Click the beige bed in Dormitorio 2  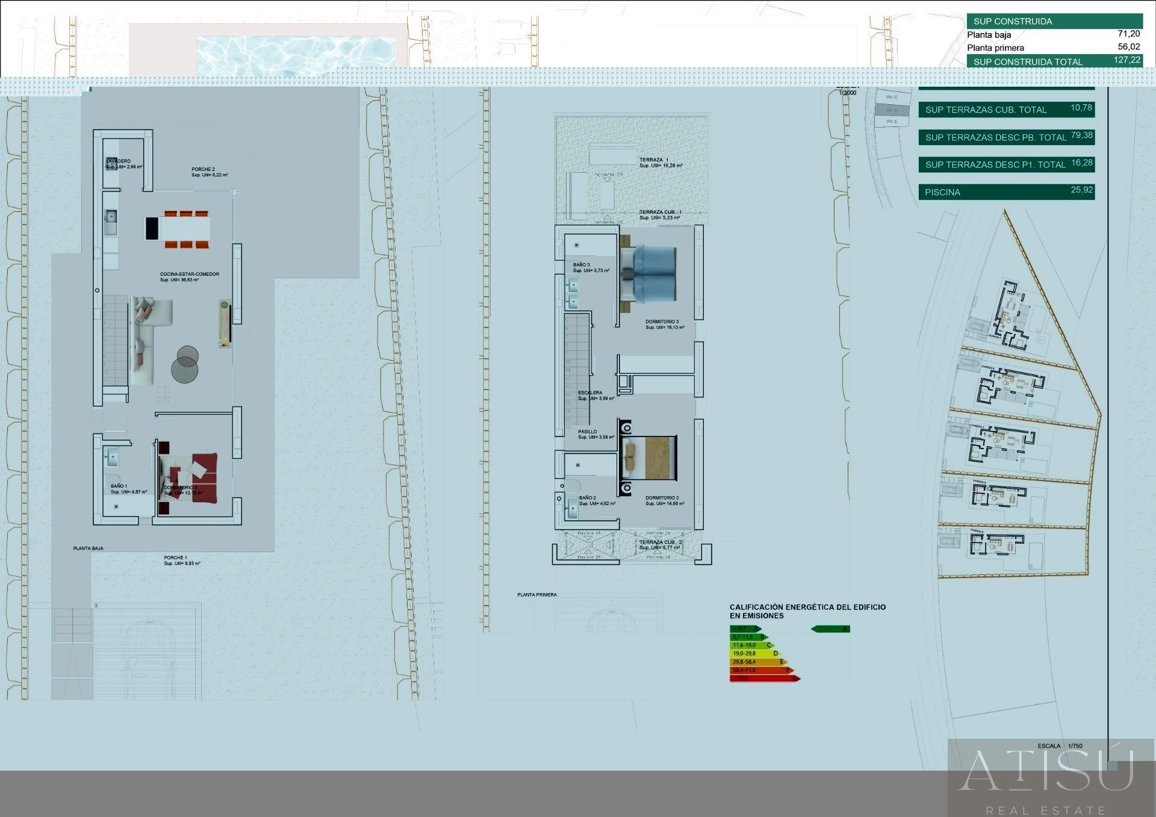click(x=651, y=458)
